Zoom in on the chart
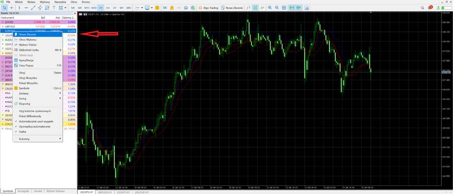The image size is (453, 194). coord(270,8)
